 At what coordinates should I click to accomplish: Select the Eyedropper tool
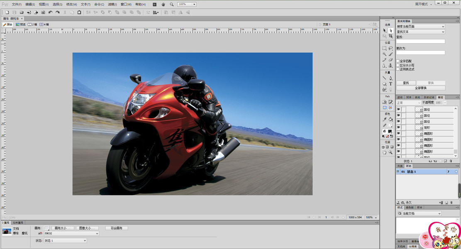pos(384,120)
